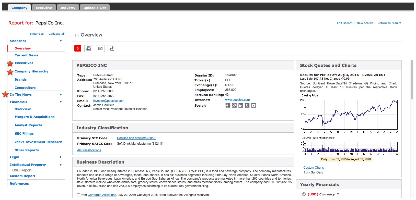The height and width of the screenshot is (200, 416).
Task: Click Custom Charts link
Action: click(x=314, y=168)
